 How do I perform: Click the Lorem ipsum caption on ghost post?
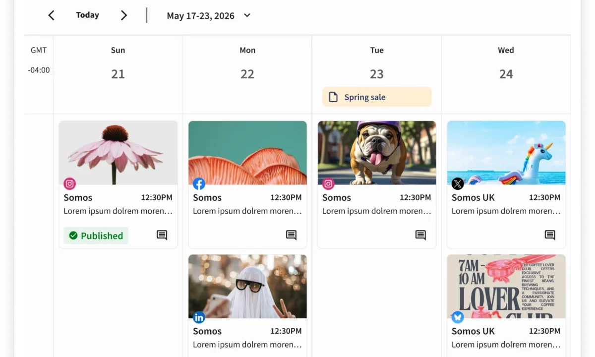coord(247,345)
